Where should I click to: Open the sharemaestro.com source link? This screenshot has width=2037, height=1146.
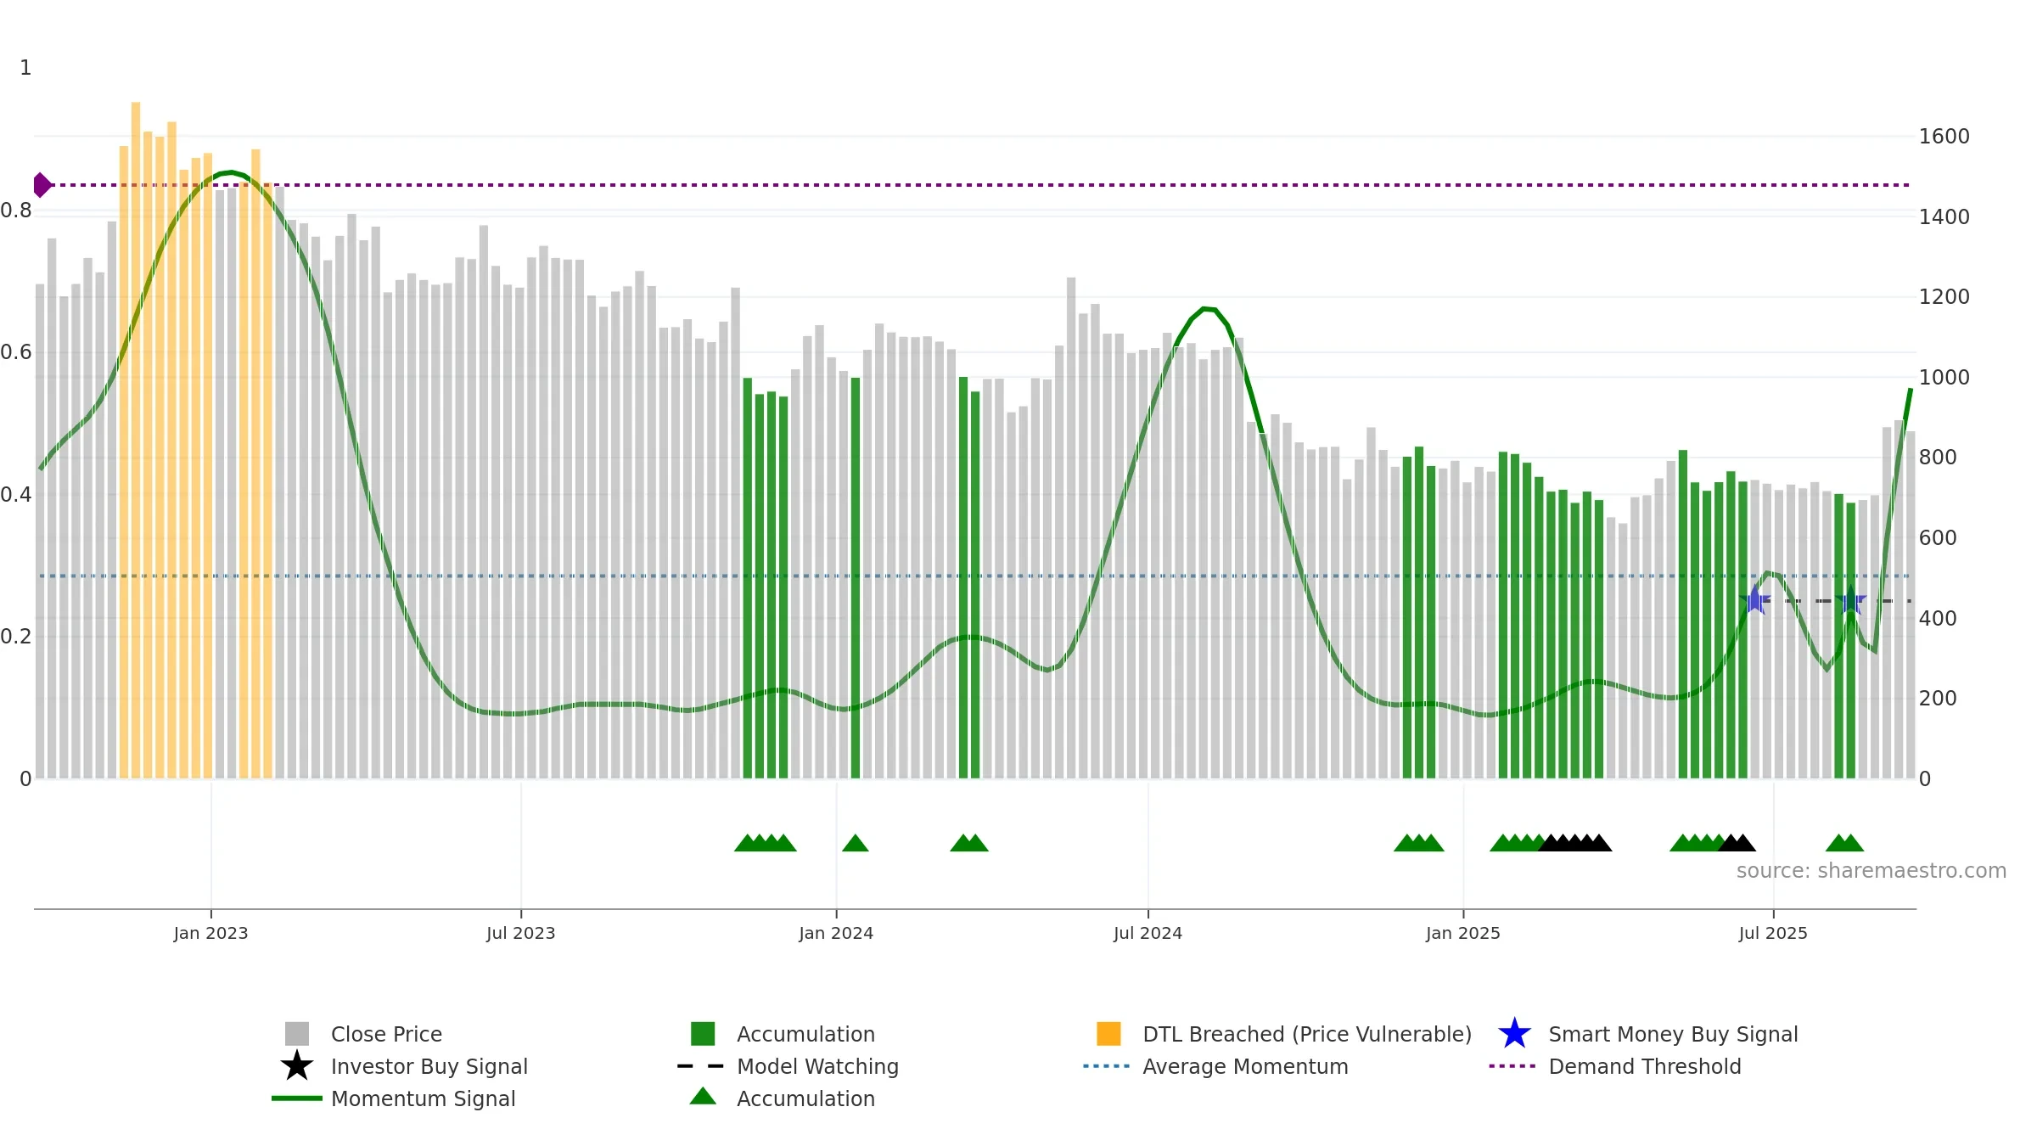click(x=1871, y=871)
